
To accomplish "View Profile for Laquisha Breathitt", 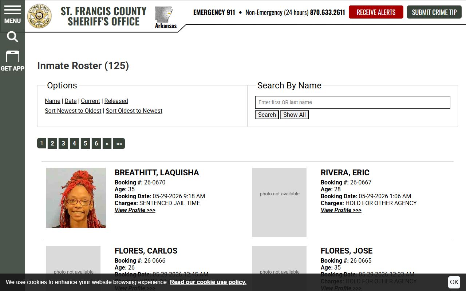I will coord(135,210).
